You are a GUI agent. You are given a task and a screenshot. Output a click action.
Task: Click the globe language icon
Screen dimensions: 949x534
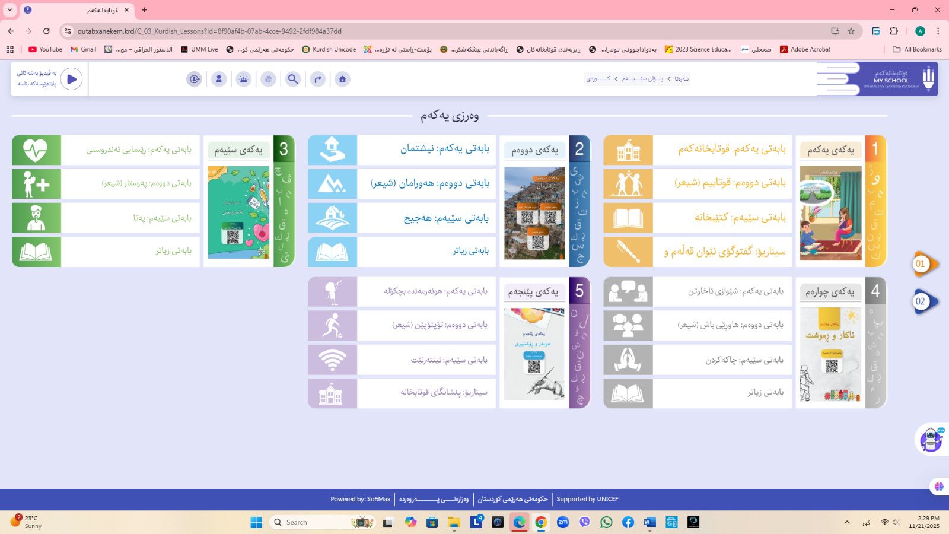269,79
